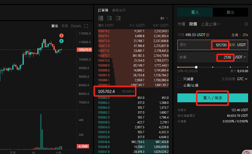This screenshot has height=154, width=252.
Task: Expand the chart to fullscreen
Action: pos(86,26)
